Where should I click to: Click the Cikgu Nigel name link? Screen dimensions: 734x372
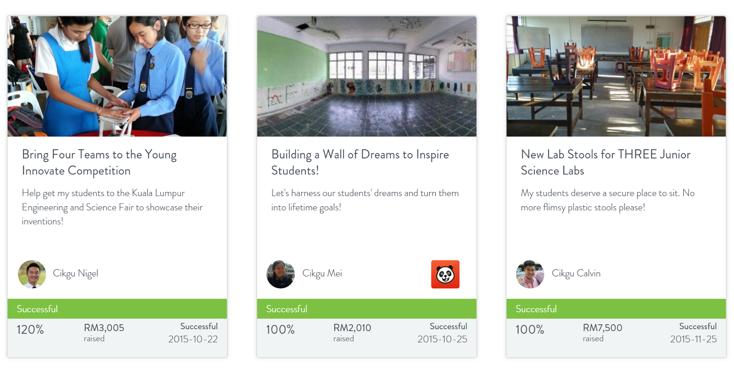[76, 273]
